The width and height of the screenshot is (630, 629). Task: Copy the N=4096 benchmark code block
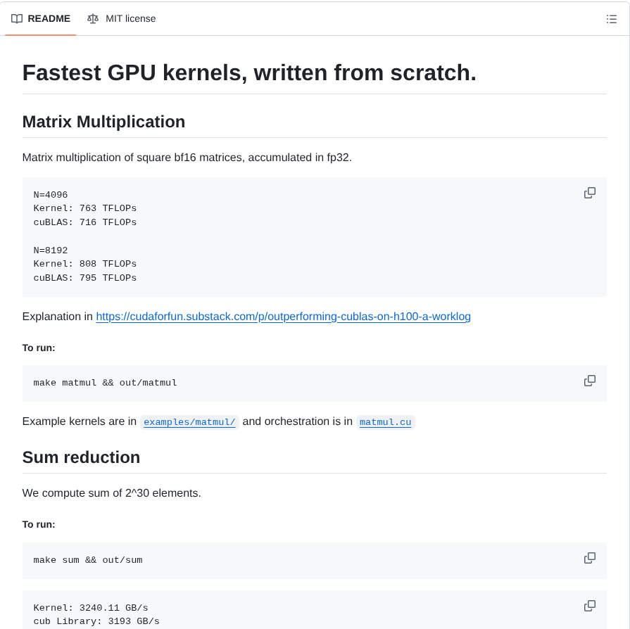pyautogui.click(x=589, y=193)
